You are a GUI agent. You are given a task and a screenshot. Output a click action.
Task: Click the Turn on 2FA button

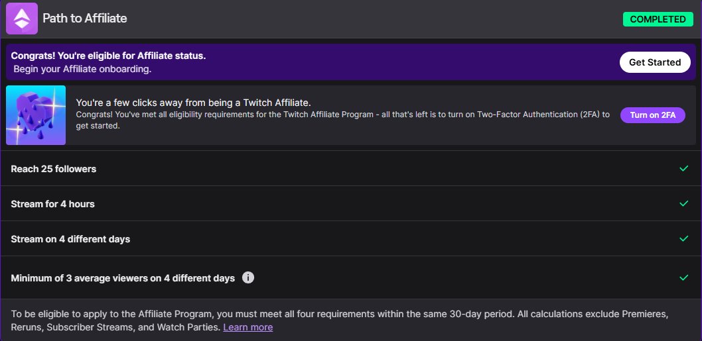[652, 115]
